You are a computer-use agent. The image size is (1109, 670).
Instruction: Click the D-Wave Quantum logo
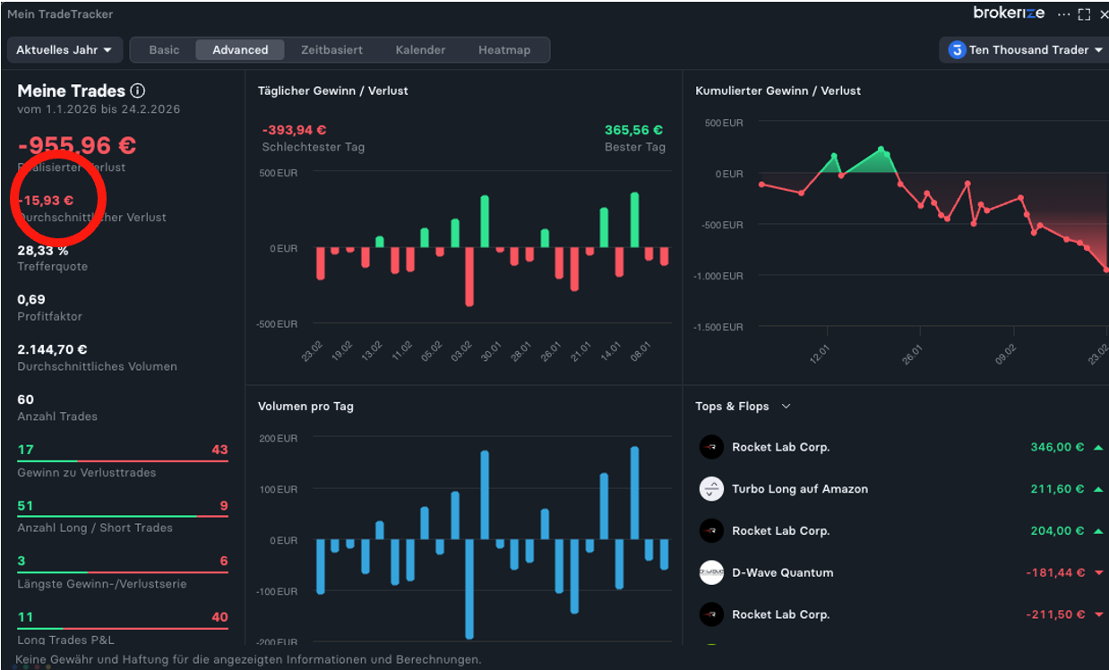[710, 572]
